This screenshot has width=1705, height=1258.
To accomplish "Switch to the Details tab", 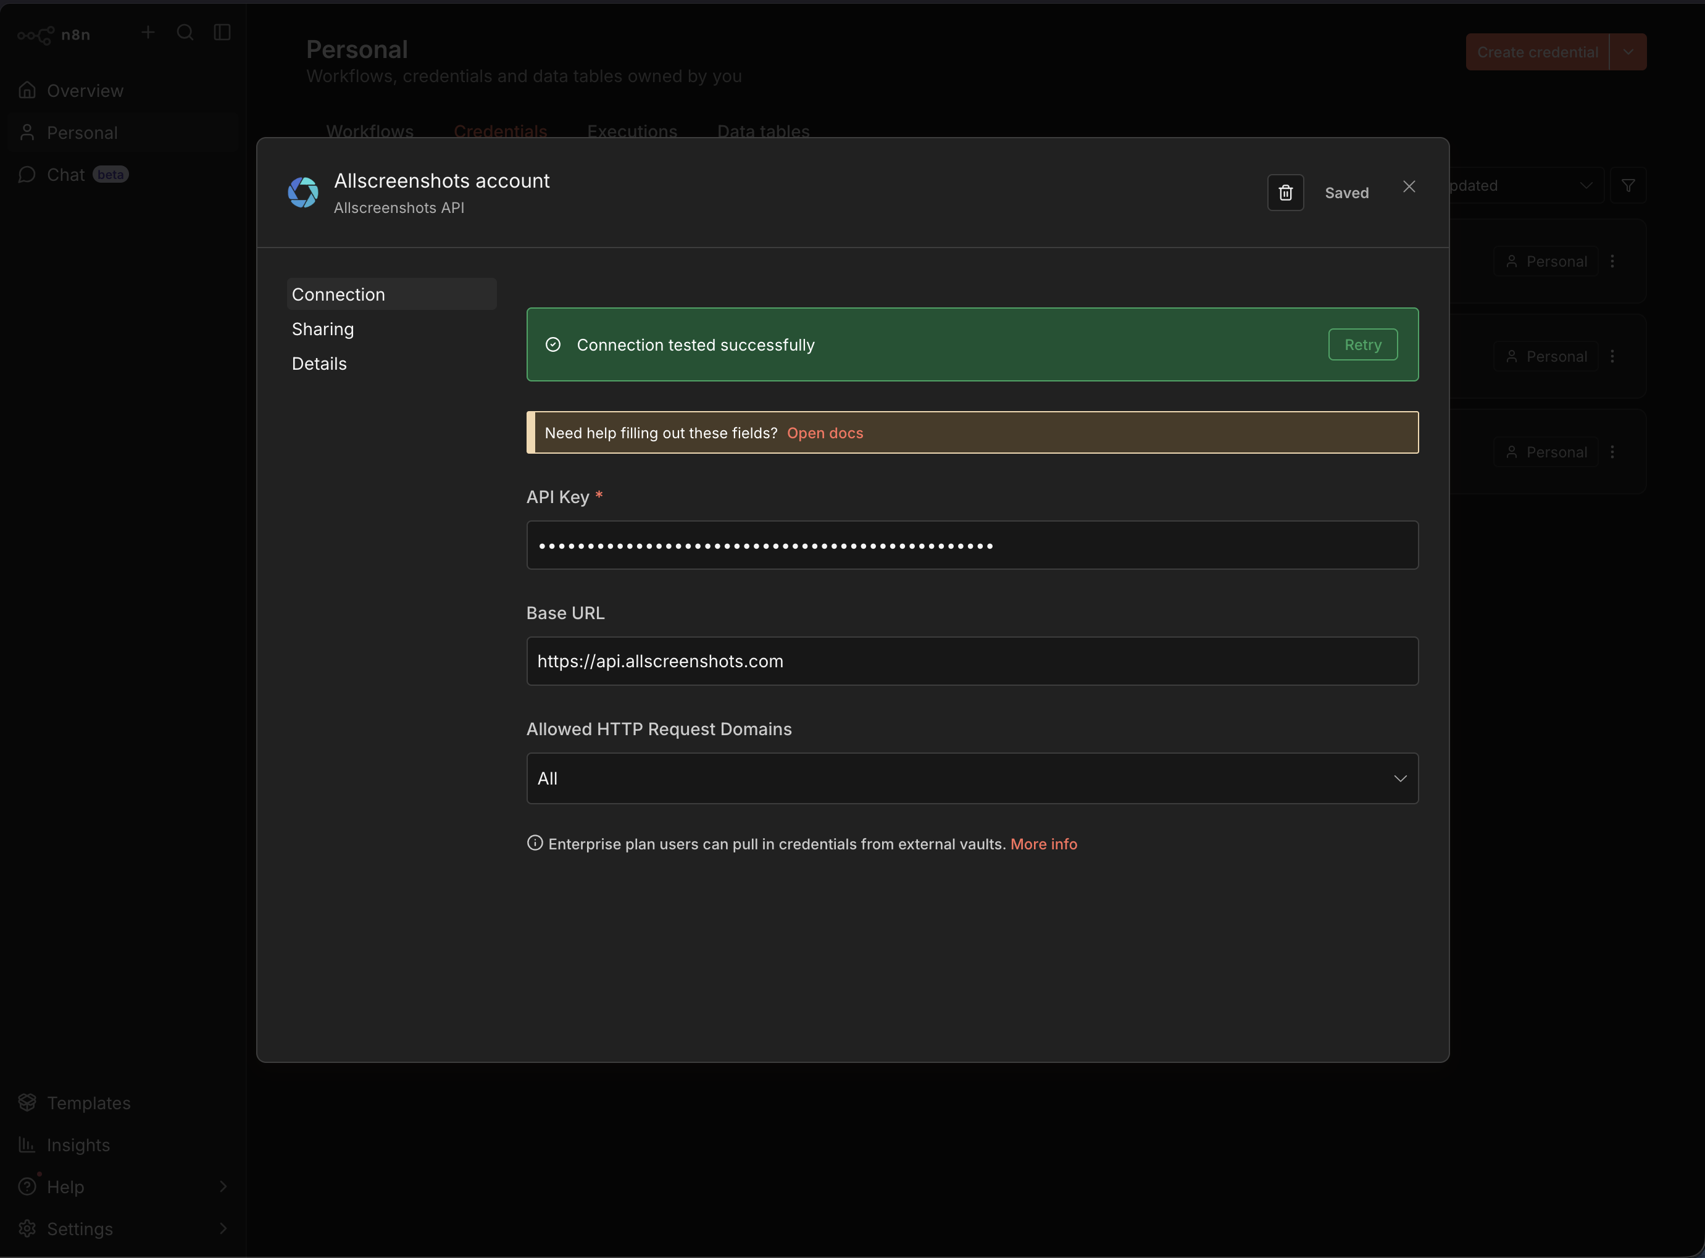I will coord(391,363).
